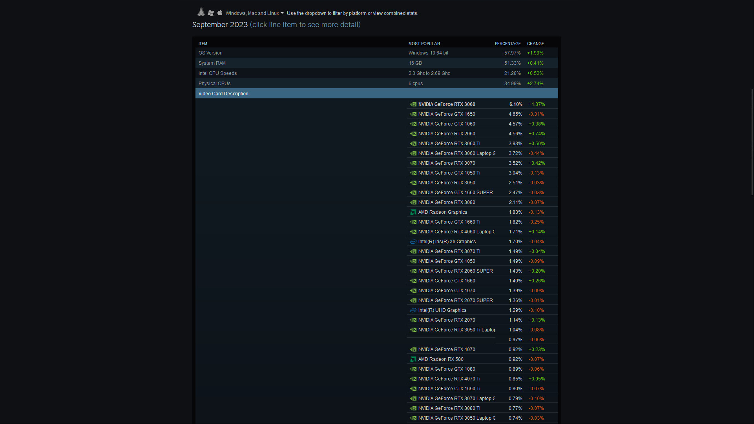This screenshot has height=424, width=754.
Task: Click the Linux penguin platform icon
Action: 201,12
